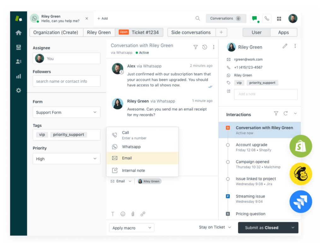Select the Views icon in the sidebar
Image resolution: width=323 pixels, height=243 pixels.
pyautogui.click(x=18, y=48)
